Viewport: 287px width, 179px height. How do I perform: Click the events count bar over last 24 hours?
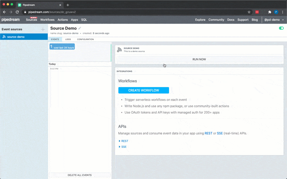62,47
